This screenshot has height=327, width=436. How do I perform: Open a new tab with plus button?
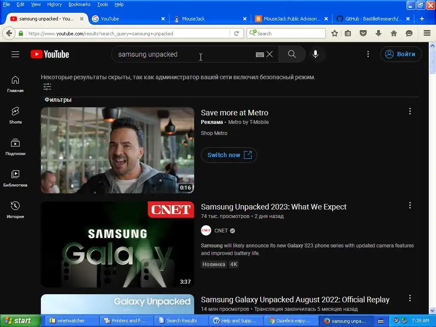pos(422,19)
